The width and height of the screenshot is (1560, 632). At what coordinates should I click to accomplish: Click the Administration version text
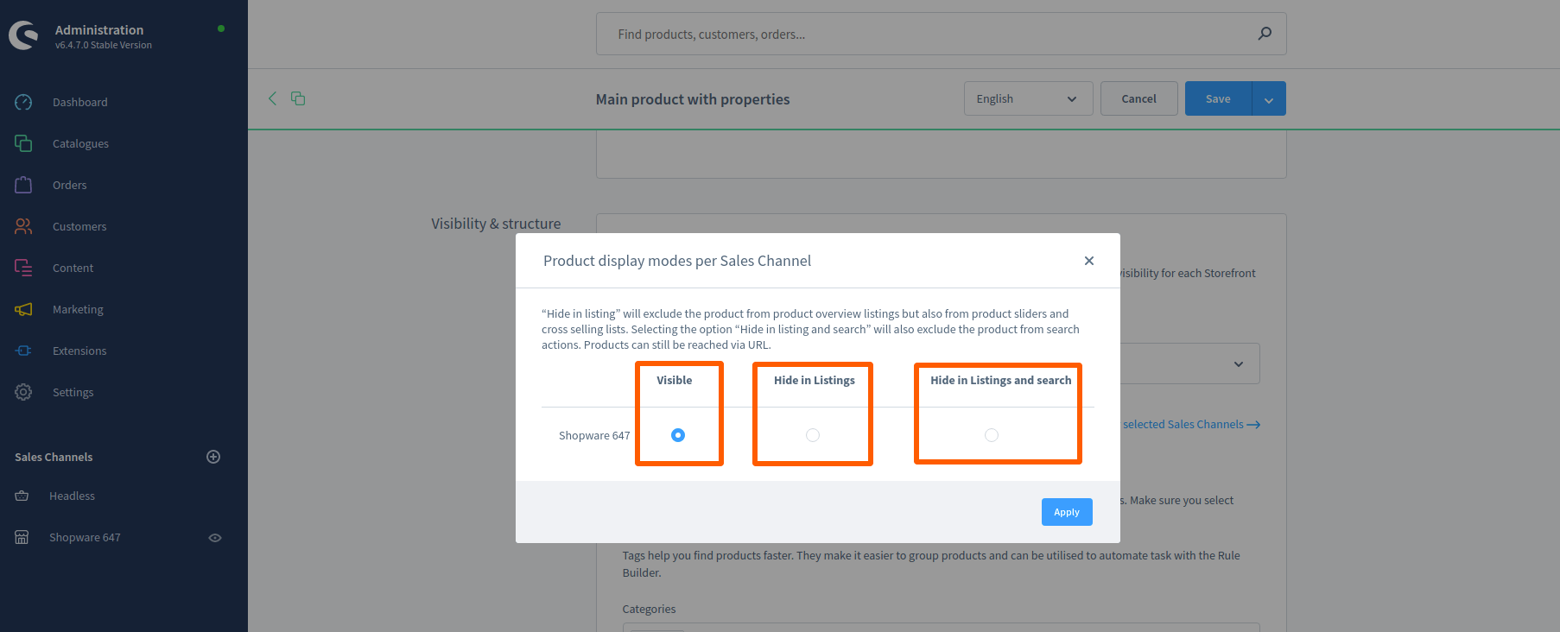point(104,45)
